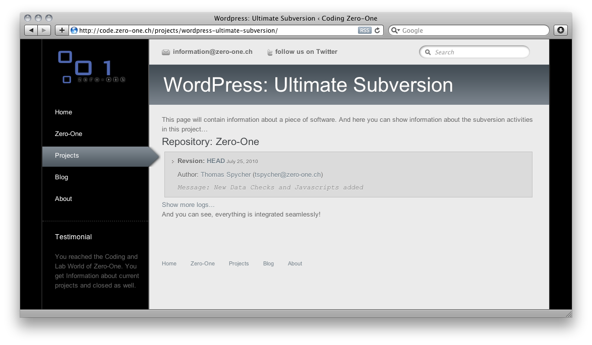Open About in the sidebar menu
The width and height of the screenshot is (592, 345).
pos(64,199)
